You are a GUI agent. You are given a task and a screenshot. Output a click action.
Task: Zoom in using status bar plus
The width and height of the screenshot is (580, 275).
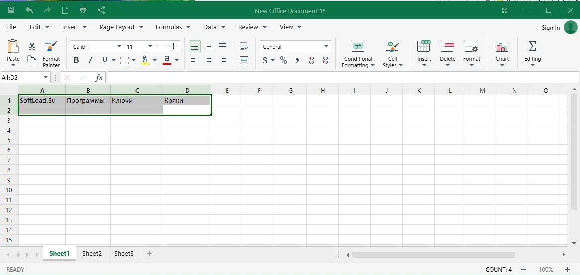[568, 269]
